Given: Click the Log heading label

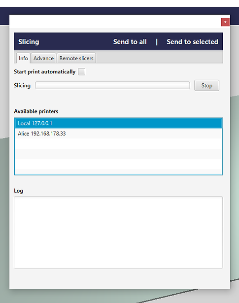Looking at the screenshot, I should [18, 191].
